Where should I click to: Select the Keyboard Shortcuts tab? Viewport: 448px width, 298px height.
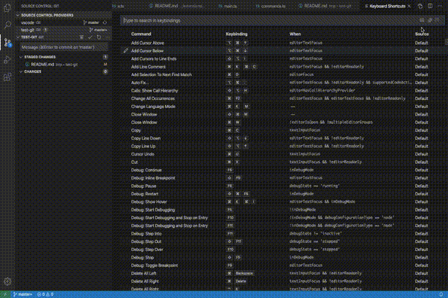(x=387, y=6)
